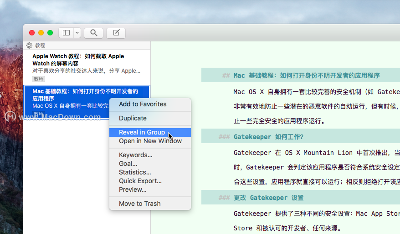Click the line starting 非常有效地防止
400x234 pixels.
click(x=317, y=106)
